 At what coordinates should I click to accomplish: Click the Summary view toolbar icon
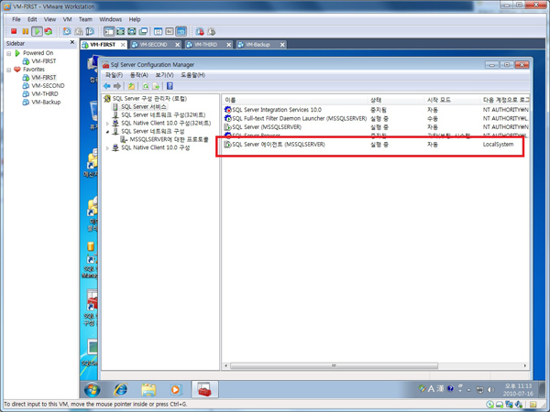(x=159, y=31)
